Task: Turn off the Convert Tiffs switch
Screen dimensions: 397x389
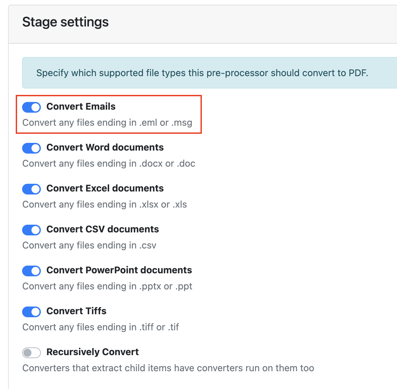Action: pos(31,312)
